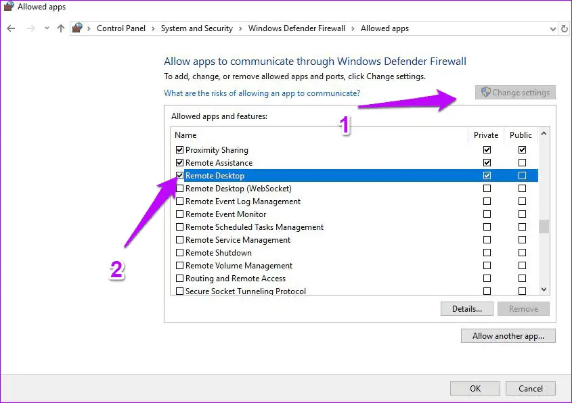Click the Remove button
The height and width of the screenshot is (403, 572).
click(523, 308)
